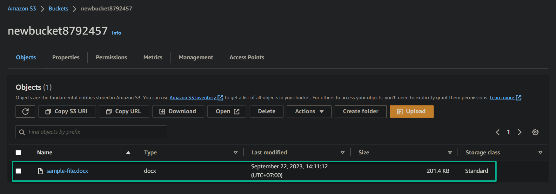Click external link icon beside Amazon S3 inventory

point(220,98)
